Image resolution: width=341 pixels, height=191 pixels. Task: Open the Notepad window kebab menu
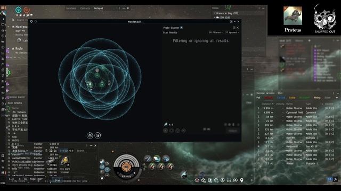(x=119, y=8)
